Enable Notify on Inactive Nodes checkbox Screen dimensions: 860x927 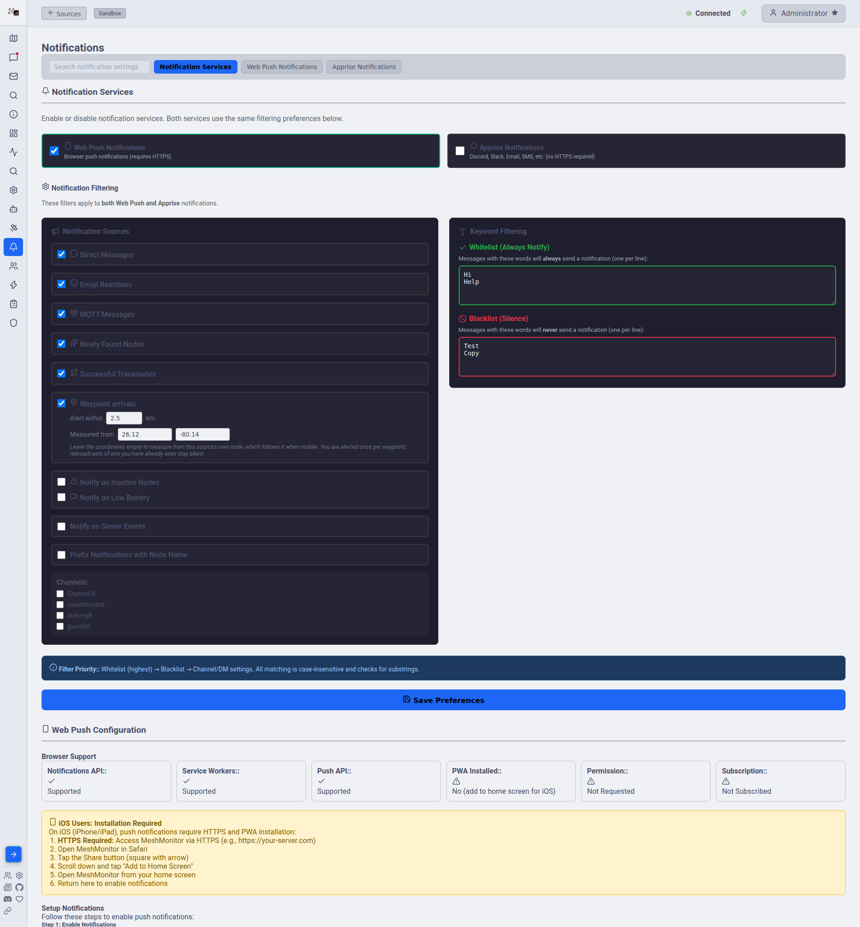coord(61,482)
